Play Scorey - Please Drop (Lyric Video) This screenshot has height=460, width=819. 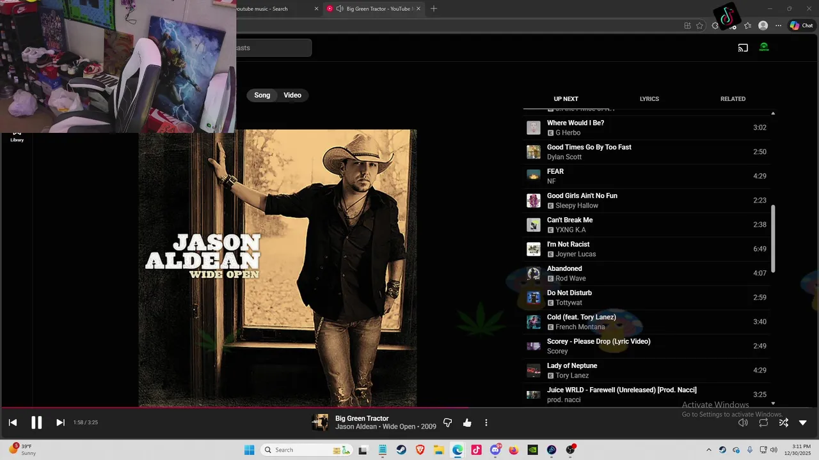tap(647, 346)
